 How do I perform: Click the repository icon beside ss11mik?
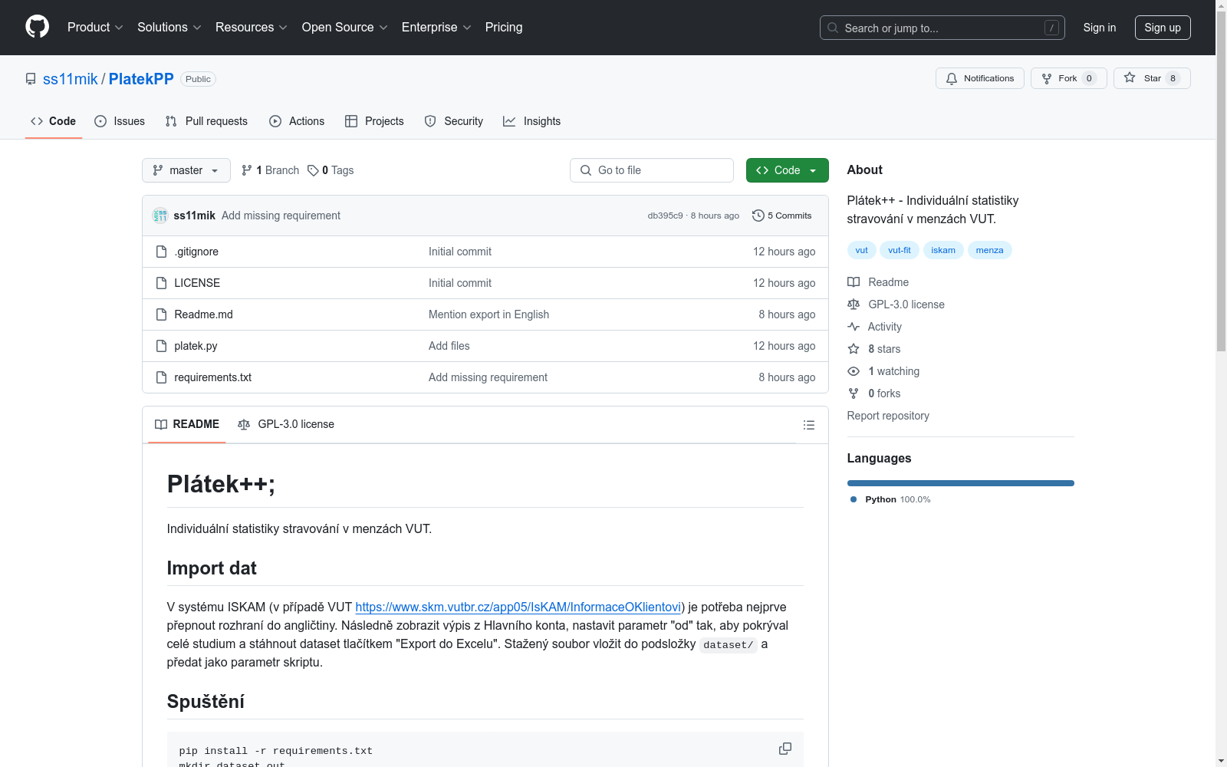click(31, 79)
